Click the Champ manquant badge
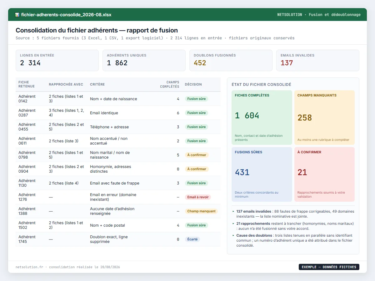 [201, 211]
